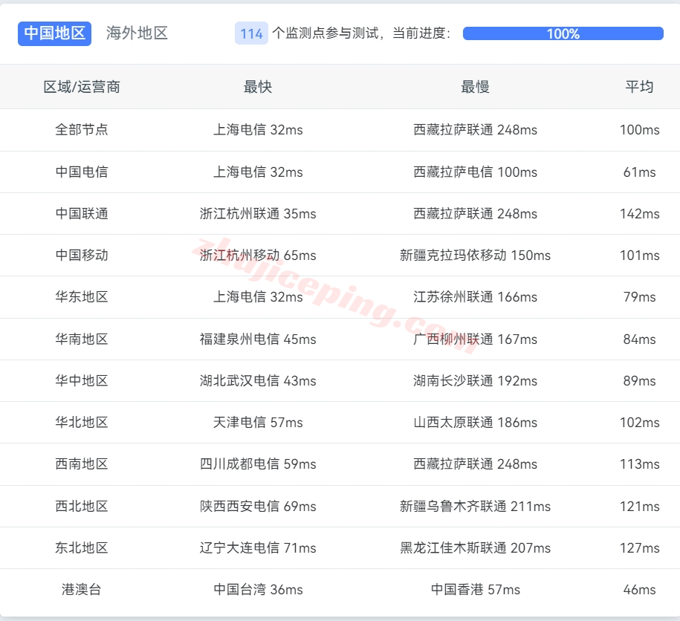Select the 西北地区 row label
This screenshot has height=621, width=680.
(82, 506)
